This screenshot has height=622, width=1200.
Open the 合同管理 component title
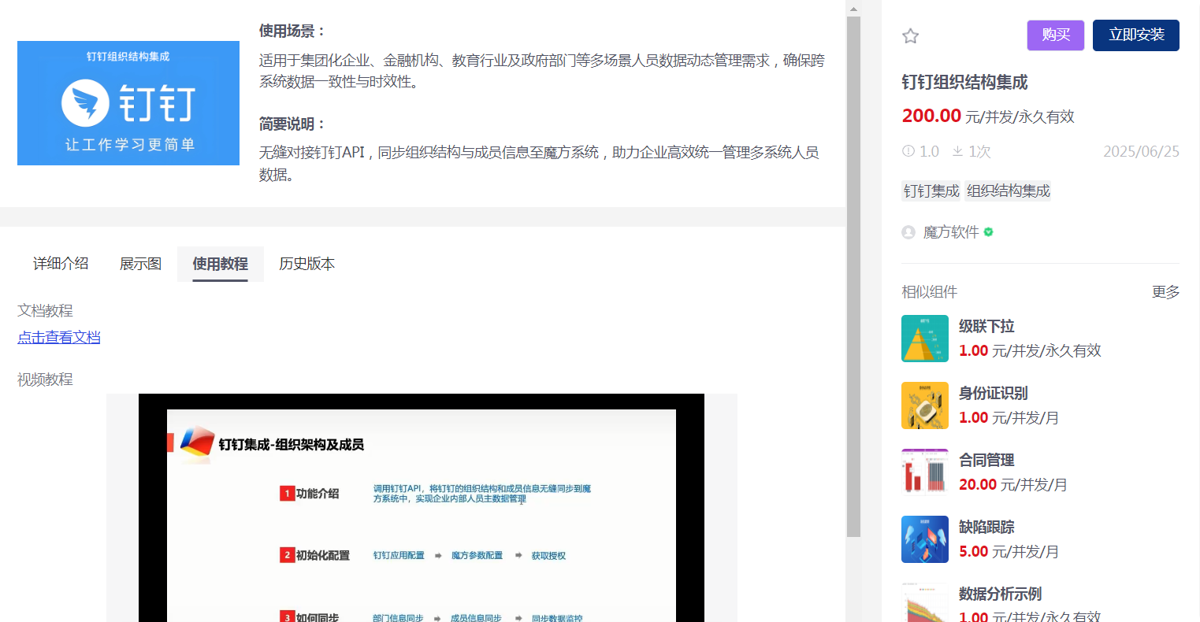[986, 460]
